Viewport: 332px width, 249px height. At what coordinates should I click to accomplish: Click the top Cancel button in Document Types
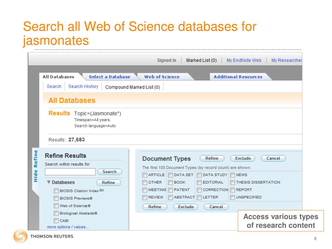coord(273,158)
